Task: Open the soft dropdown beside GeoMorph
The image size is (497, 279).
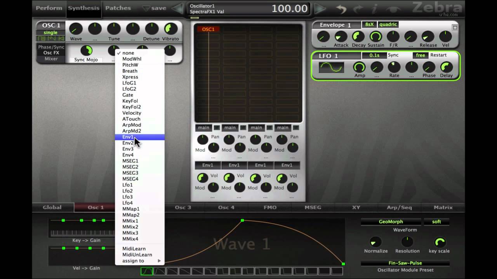Action: (436, 222)
